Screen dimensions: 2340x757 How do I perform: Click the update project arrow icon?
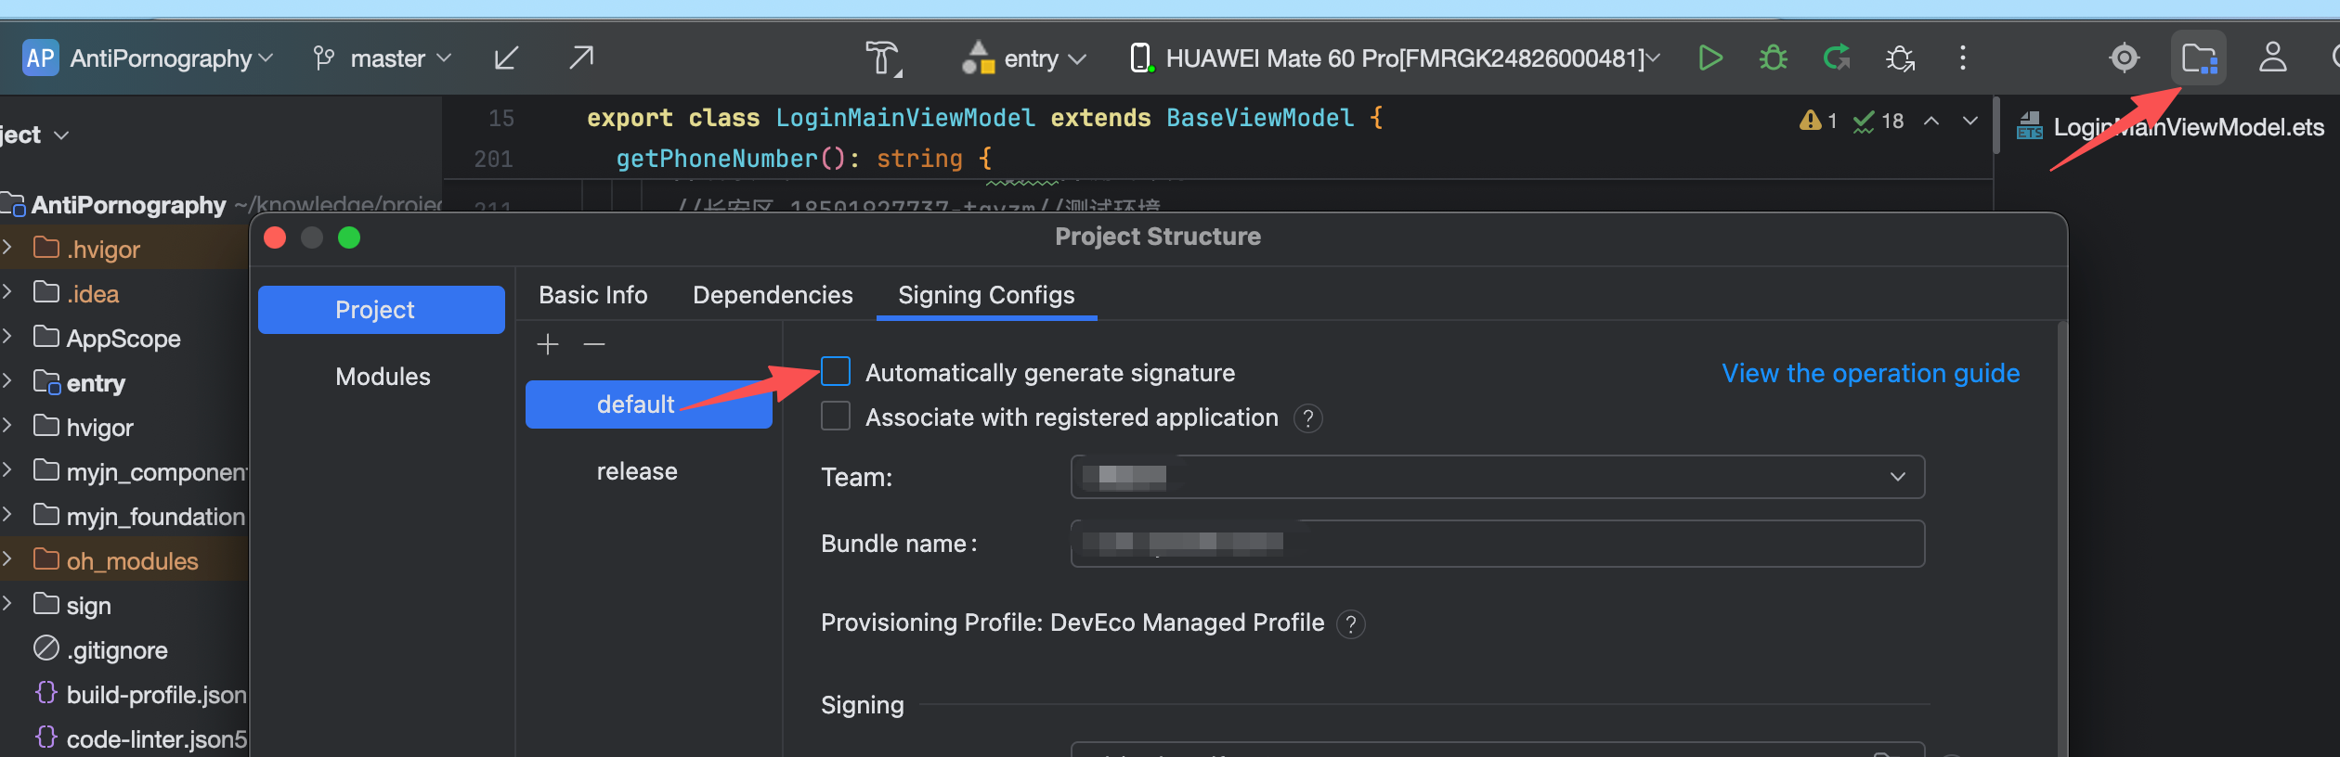pyautogui.click(x=506, y=58)
